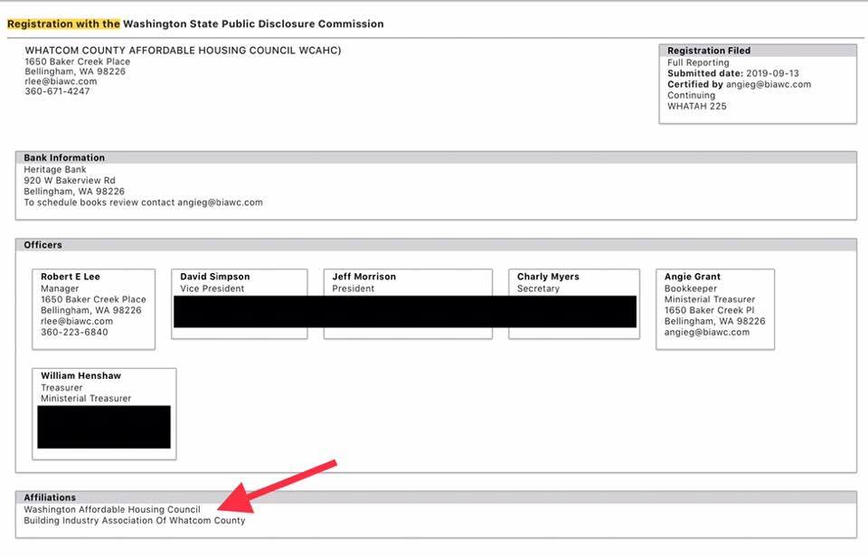The image size is (868, 557).
Task: Click the Registration Filed panel header
Action: tap(709, 51)
